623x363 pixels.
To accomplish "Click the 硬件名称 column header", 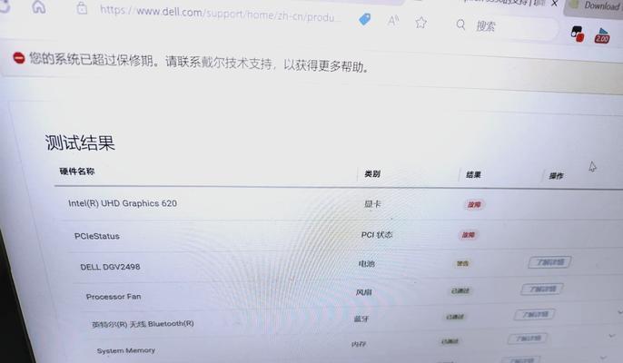I will click(x=77, y=172).
